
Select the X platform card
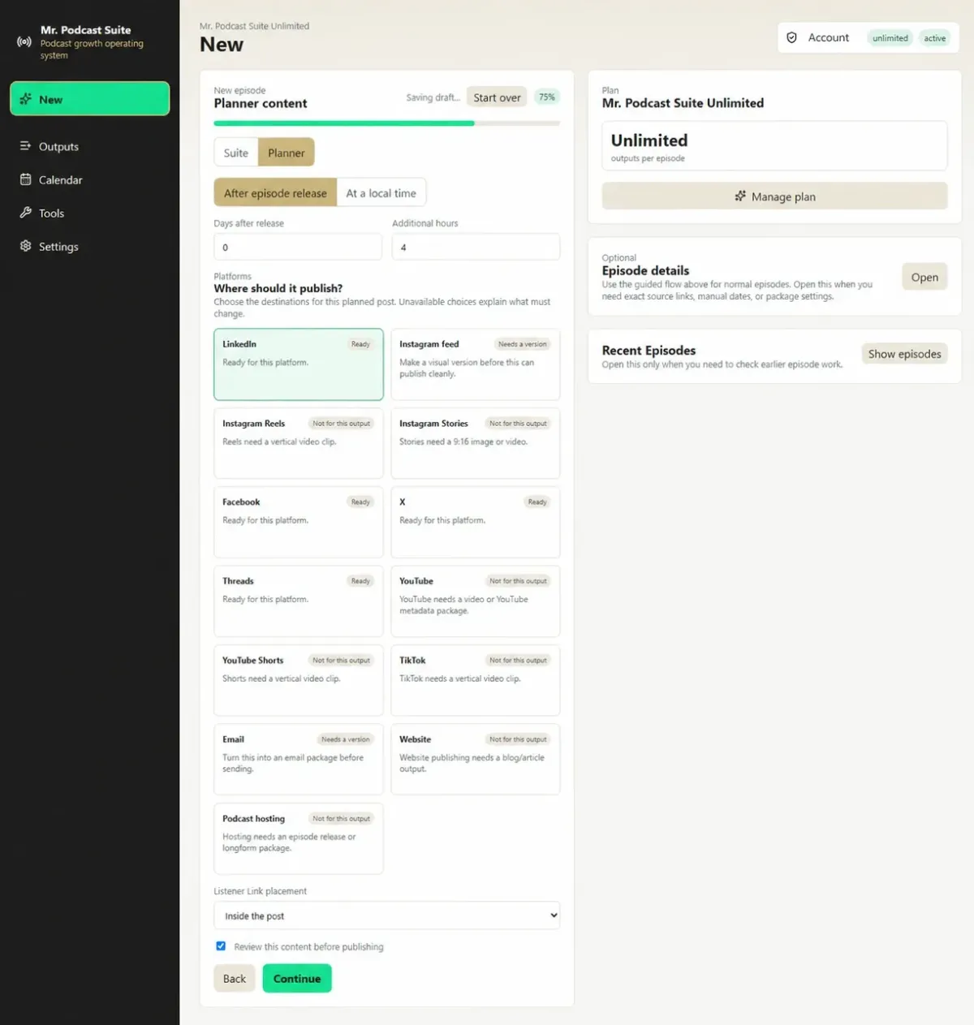tap(475, 522)
